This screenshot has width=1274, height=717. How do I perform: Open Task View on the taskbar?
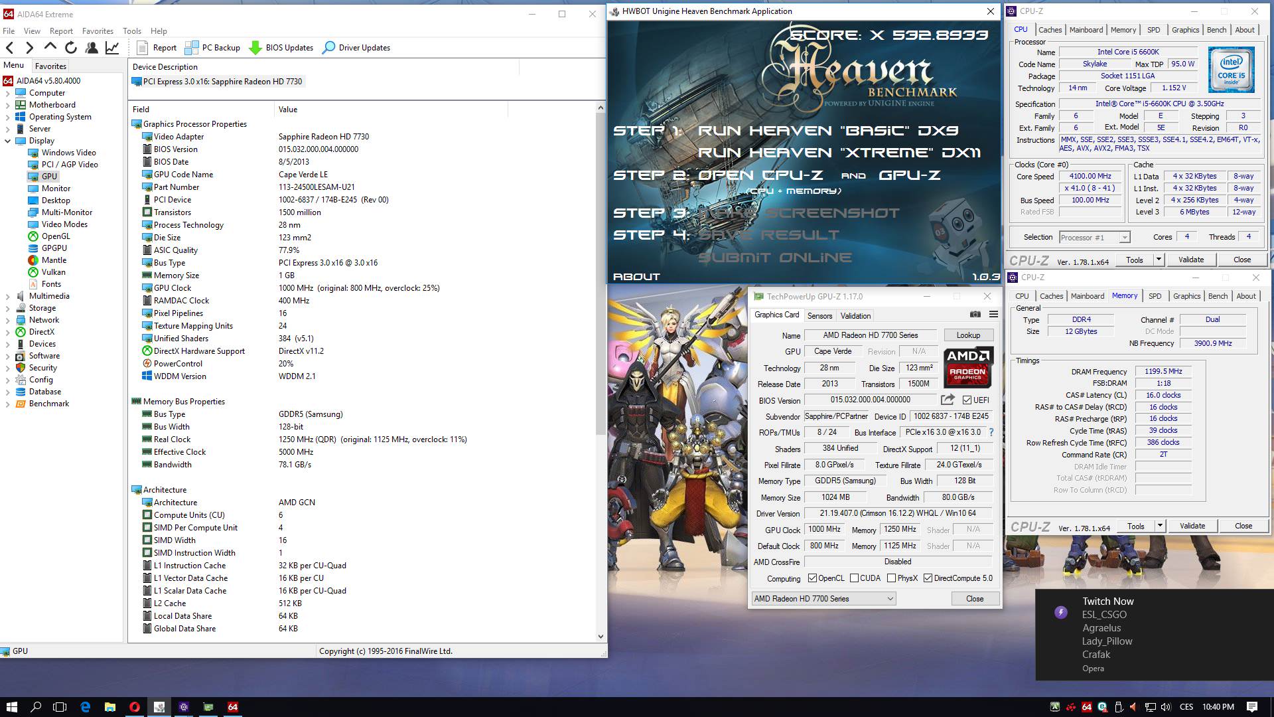click(x=60, y=707)
